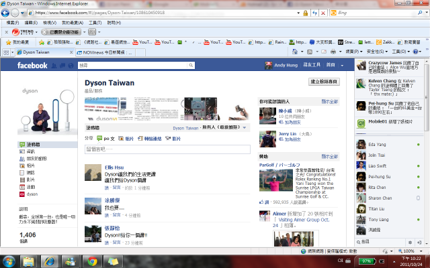Open Facebook messages icon

[62, 66]
